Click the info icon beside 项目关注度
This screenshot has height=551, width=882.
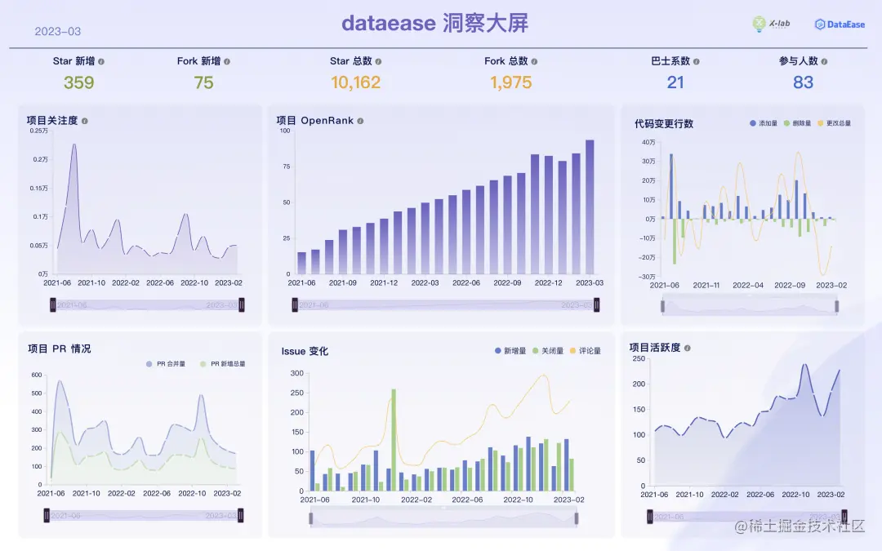click(x=84, y=121)
